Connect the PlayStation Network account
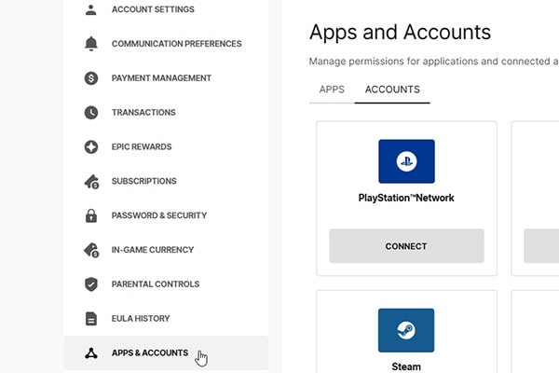This screenshot has width=559, height=373. click(x=406, y=246)
